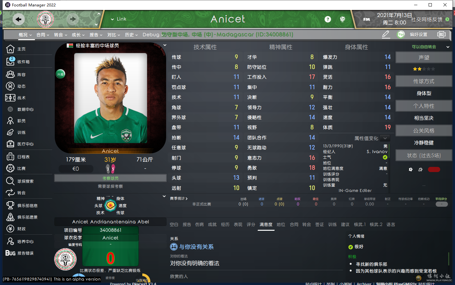This screenshot has width=455, height=285.
Task: Click the help question mark icon
Action: [328, 19]
